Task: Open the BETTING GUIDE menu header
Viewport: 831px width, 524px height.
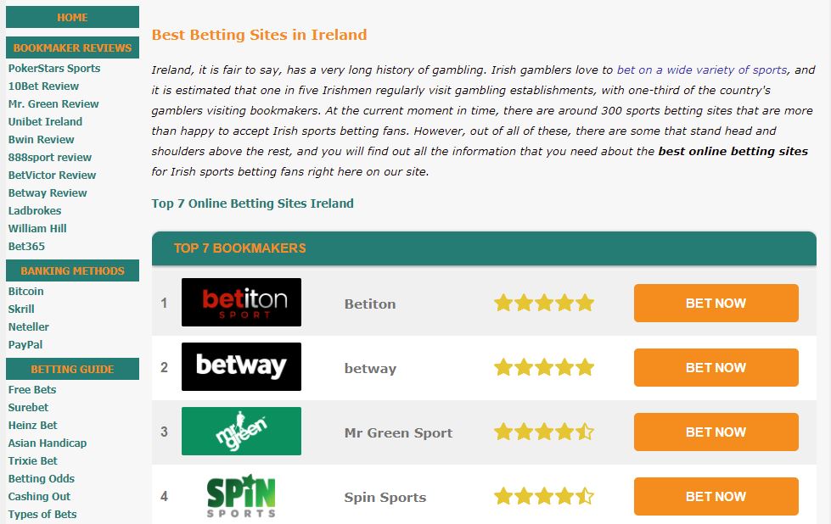Action: (x=73, y=369)
